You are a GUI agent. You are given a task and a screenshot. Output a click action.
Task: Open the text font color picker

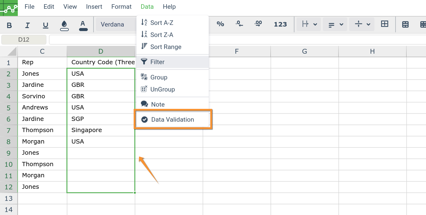tap(83, 25)
